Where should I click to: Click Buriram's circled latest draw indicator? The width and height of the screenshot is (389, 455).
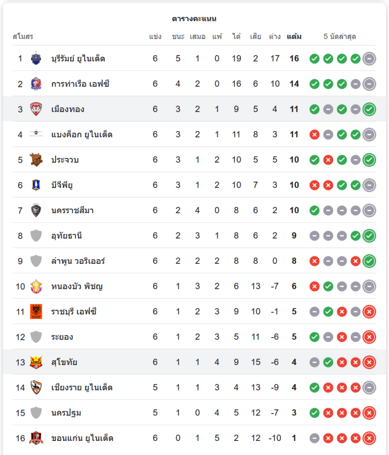coord(369,59)
